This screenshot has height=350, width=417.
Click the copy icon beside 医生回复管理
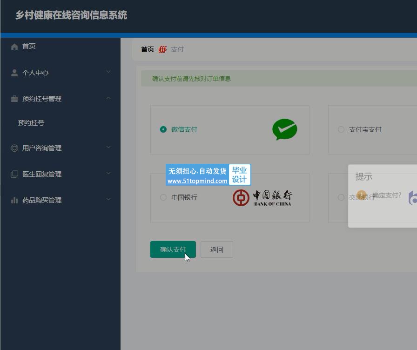14,174
